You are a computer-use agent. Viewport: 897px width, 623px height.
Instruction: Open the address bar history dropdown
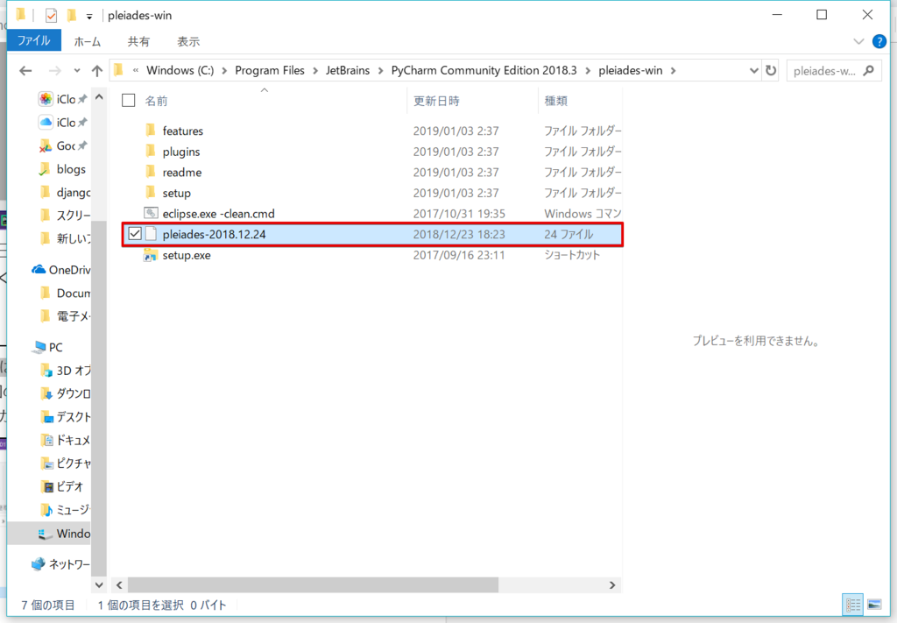(753, 71)
